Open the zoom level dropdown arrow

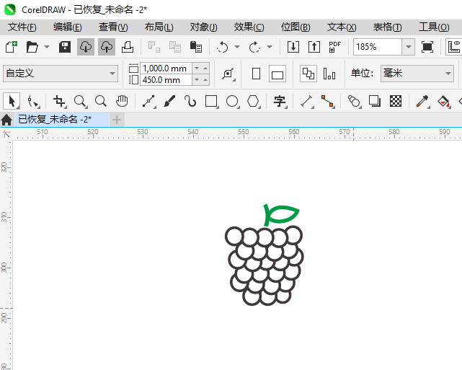(x=408, y=47)
